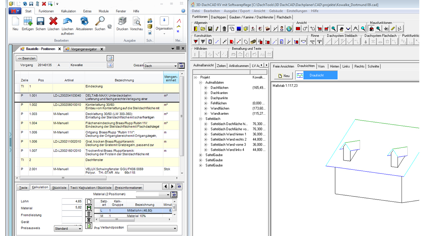428x236 pixels.
Task: Open the Stückliste tab
Action: [x=59, y=188]
